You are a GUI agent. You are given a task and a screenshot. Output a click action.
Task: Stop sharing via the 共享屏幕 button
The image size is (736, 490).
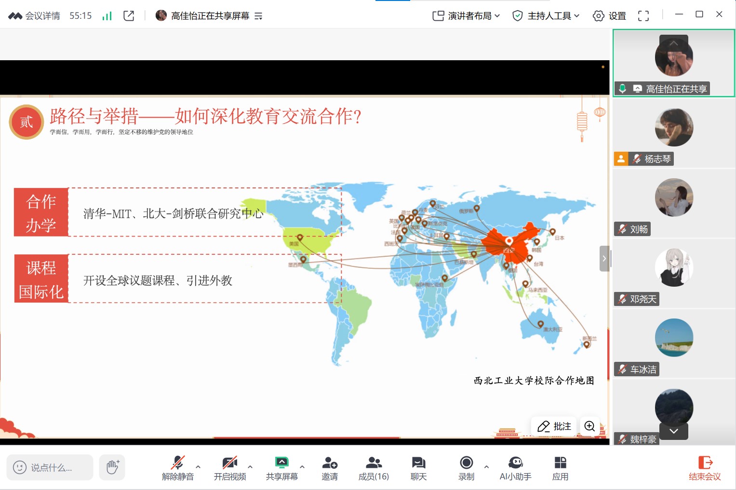coord(281,467)
